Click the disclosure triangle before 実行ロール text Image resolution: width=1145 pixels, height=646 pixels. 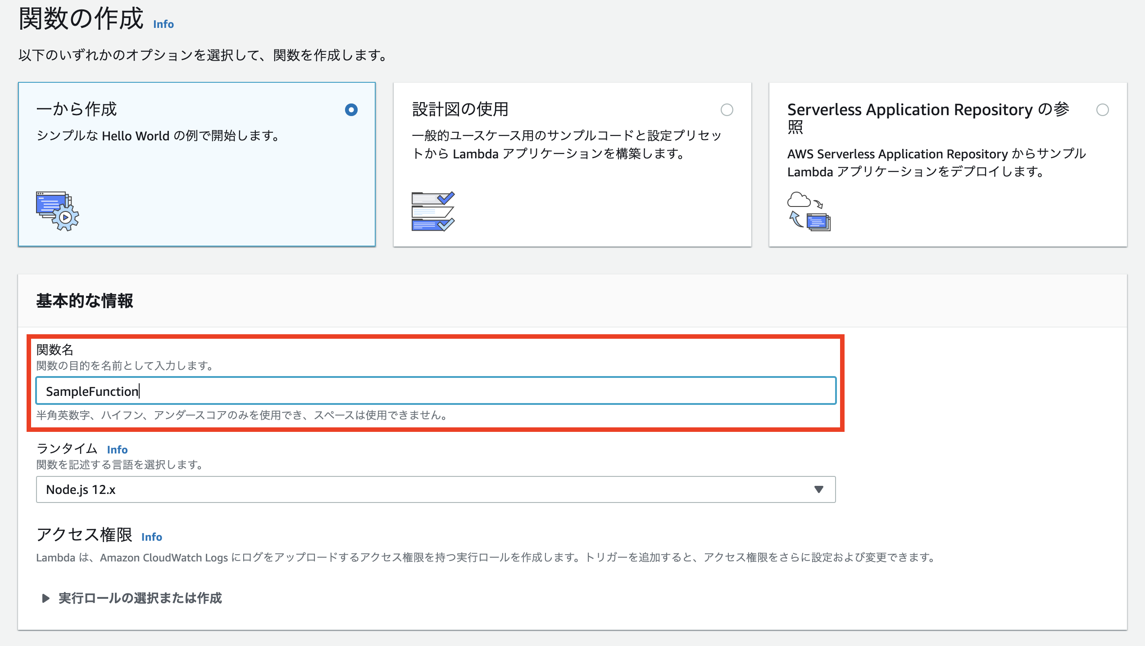[45, 599]
